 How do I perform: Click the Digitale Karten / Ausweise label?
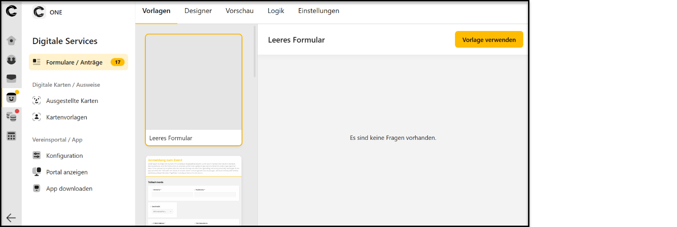click(x=66, y=85)
